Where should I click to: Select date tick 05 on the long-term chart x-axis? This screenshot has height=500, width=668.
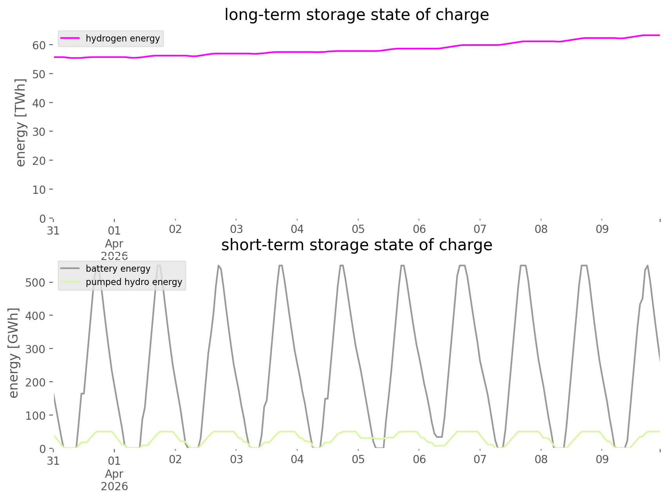coord(358,229)
